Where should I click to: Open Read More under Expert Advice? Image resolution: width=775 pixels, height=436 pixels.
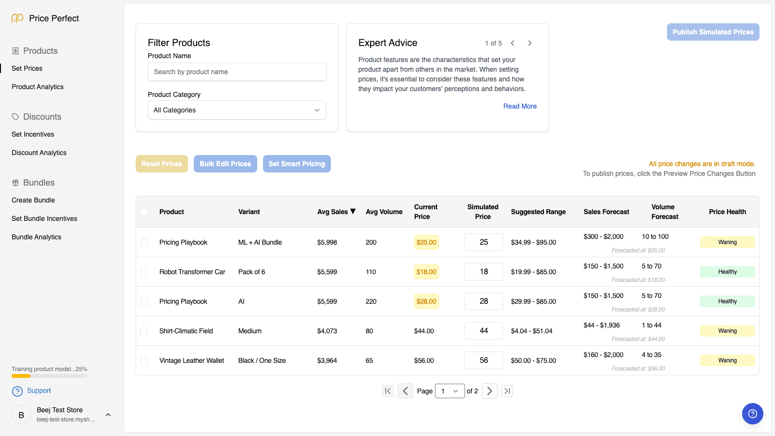(x=520, y=106)
